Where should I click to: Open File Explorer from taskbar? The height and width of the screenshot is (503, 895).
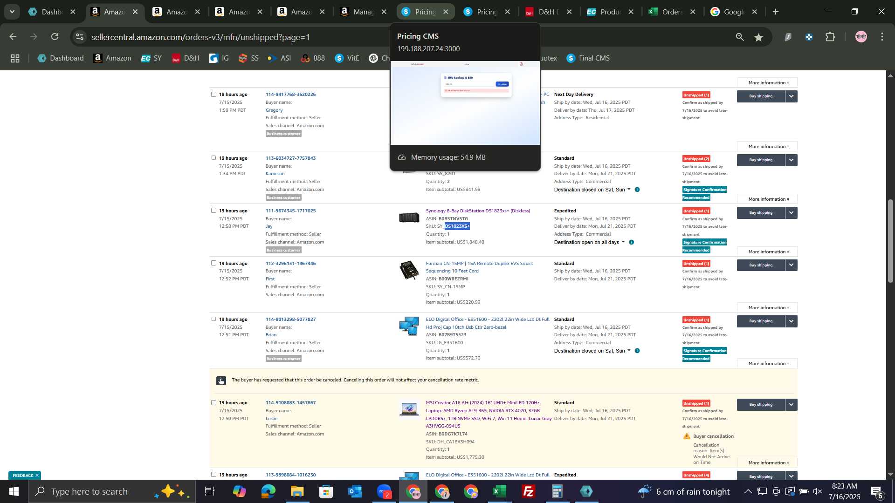click(297, 491)
